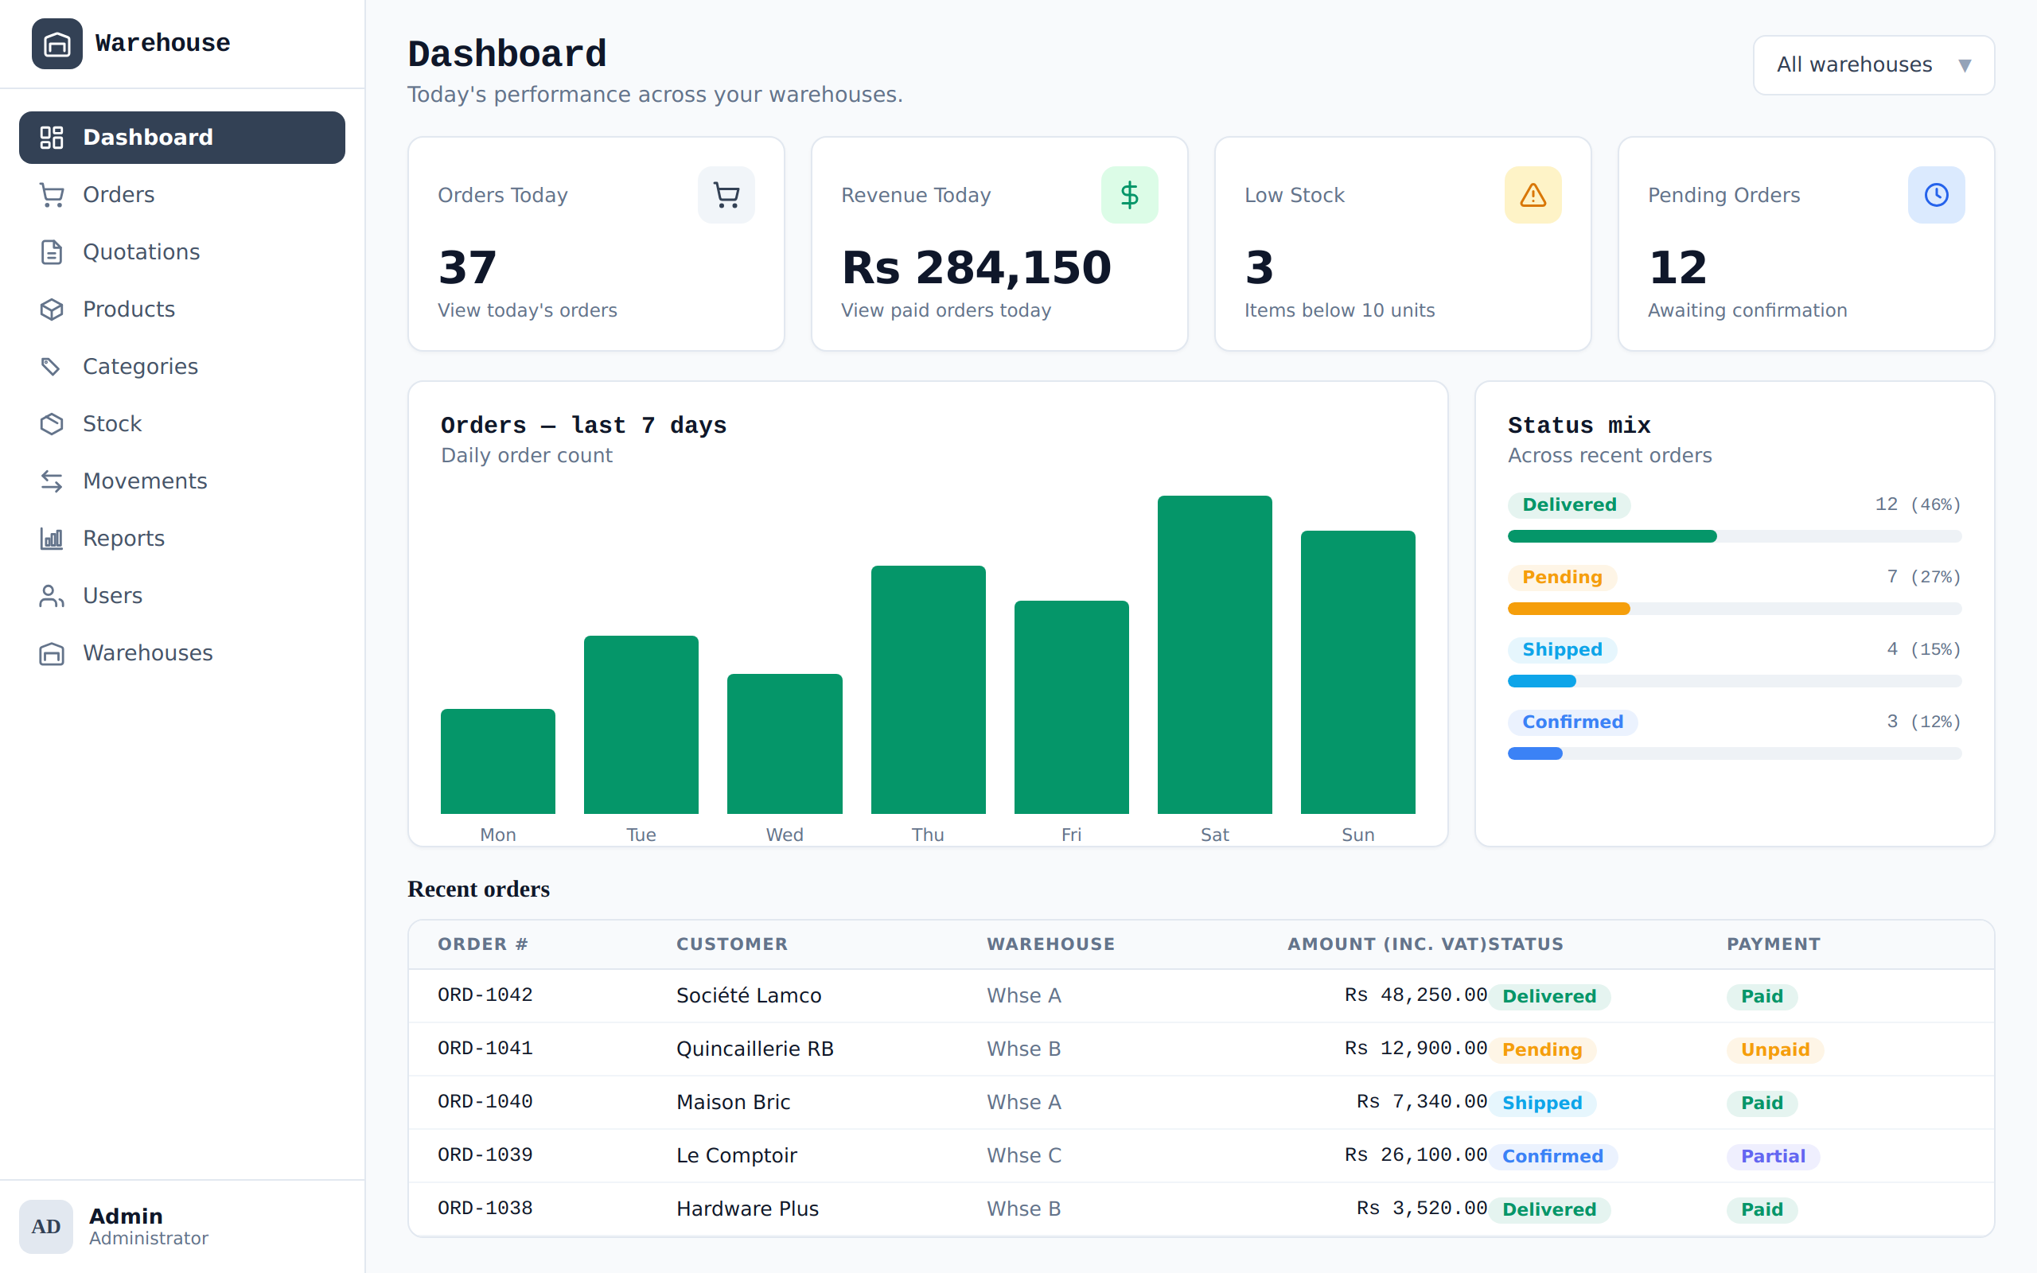Click View paid orders today link
Viewport: 2037px width, 1273px height.
946,310
